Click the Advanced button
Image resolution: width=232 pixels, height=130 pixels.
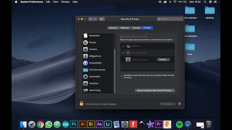tap(168, 104)
